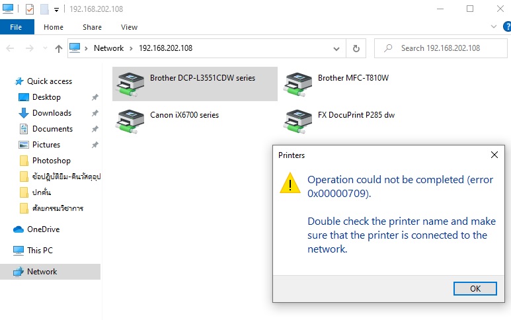
Task: Select the Canon iX6700 series printer icon
Action: coord(130,122)
